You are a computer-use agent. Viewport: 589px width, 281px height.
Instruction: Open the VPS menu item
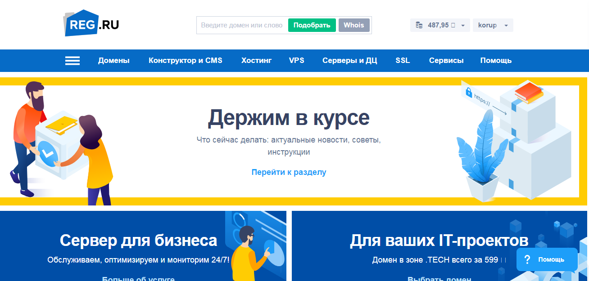pos(297,61)
